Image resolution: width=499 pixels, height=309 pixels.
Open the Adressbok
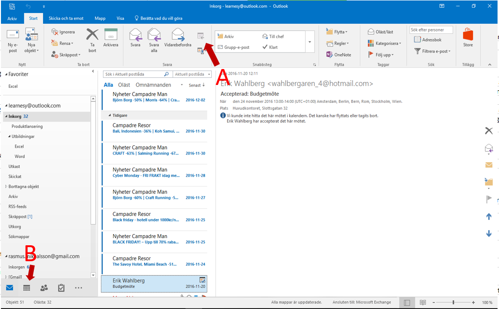pos(428,40)
